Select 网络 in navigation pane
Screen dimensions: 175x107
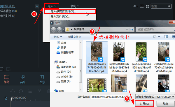[x=59, y=91]
